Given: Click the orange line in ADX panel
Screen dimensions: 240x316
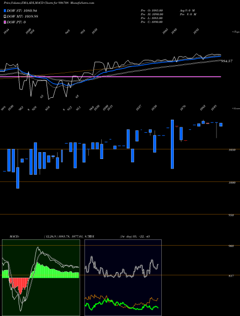Looking at the screenshot, I should pos(121,302).
